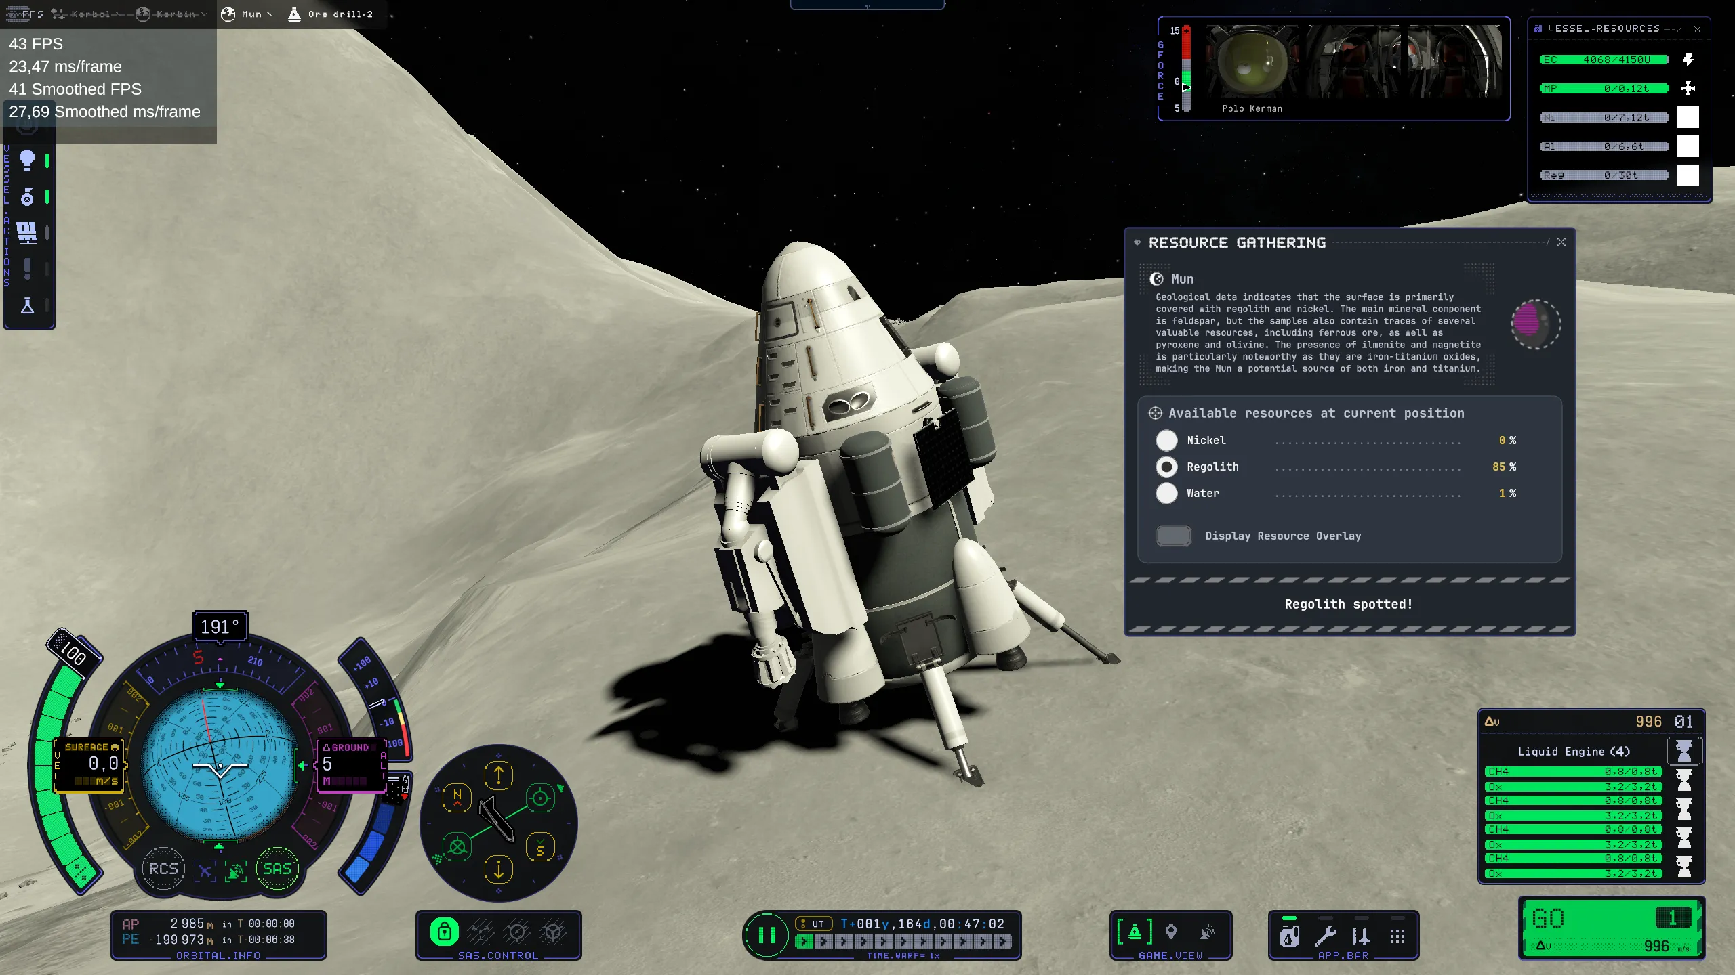Viewport: 1735px width, 975px height.
Task: Select SAS normal N marker
Action: pos(457,798)
